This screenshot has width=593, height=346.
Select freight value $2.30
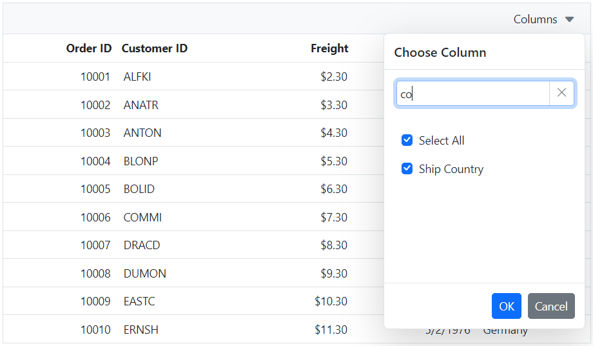click(x=334, y=77)
